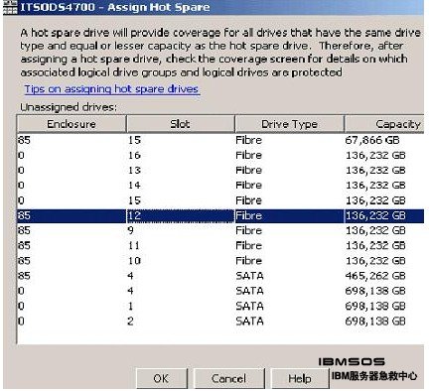Screen dimensions: 429x391
Task: Click 136,232 GB cell in slot 10 row
Action: [384, 261]
